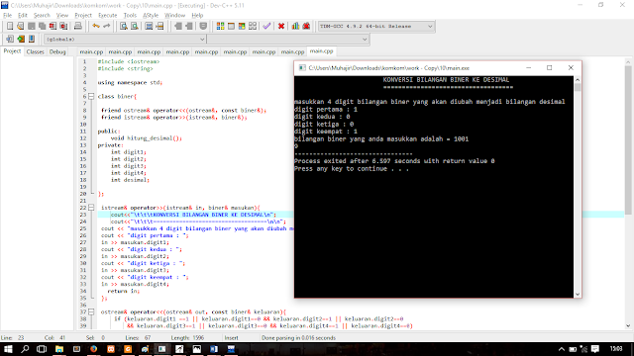Click the Open file toolbar icon

(x=20, y=27)
